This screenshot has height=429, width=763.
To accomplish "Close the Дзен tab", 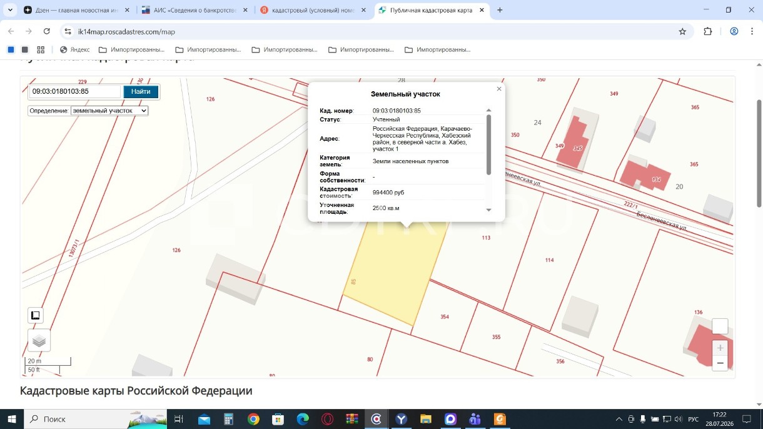I will (x=127, y=10).
